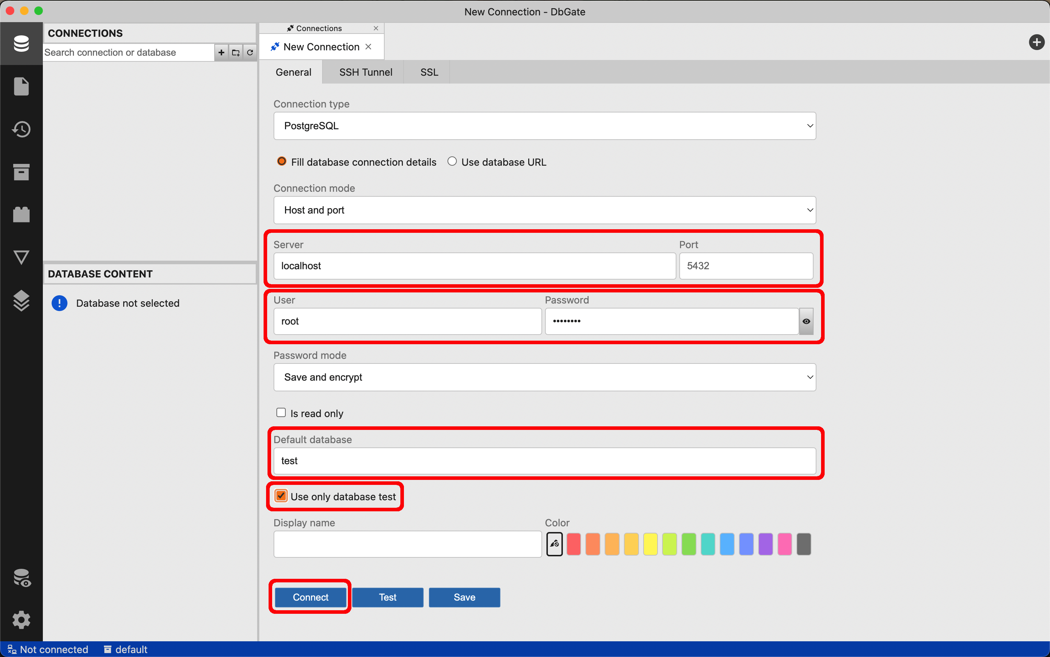Open the Connections database sidebar icon
Screen dimensions: 1050x657
21,44
